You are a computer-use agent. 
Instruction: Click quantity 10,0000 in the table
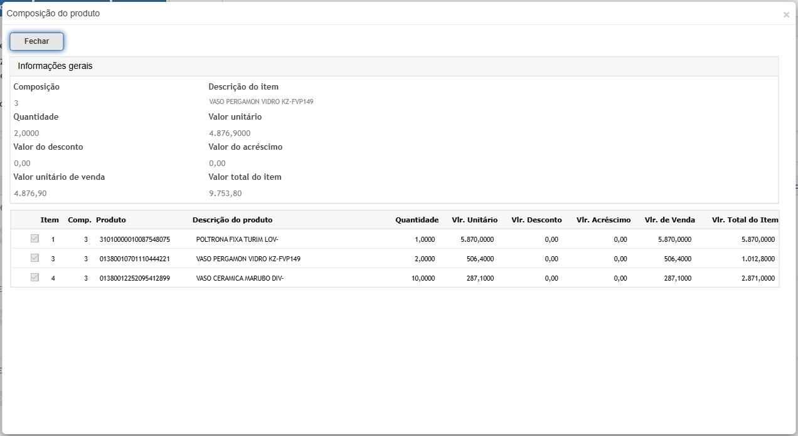[x=423, y=278]
